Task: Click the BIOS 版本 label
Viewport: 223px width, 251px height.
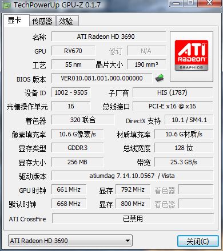Action: 31,79
